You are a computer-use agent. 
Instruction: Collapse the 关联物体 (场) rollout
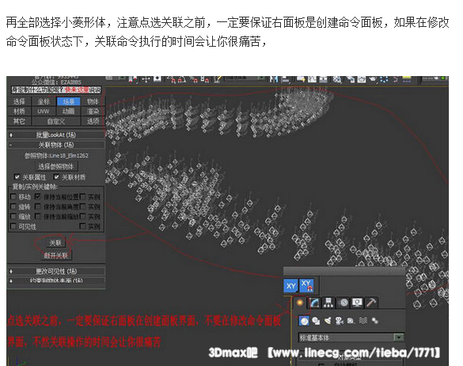pyautogui.click(x=56, y=145)
